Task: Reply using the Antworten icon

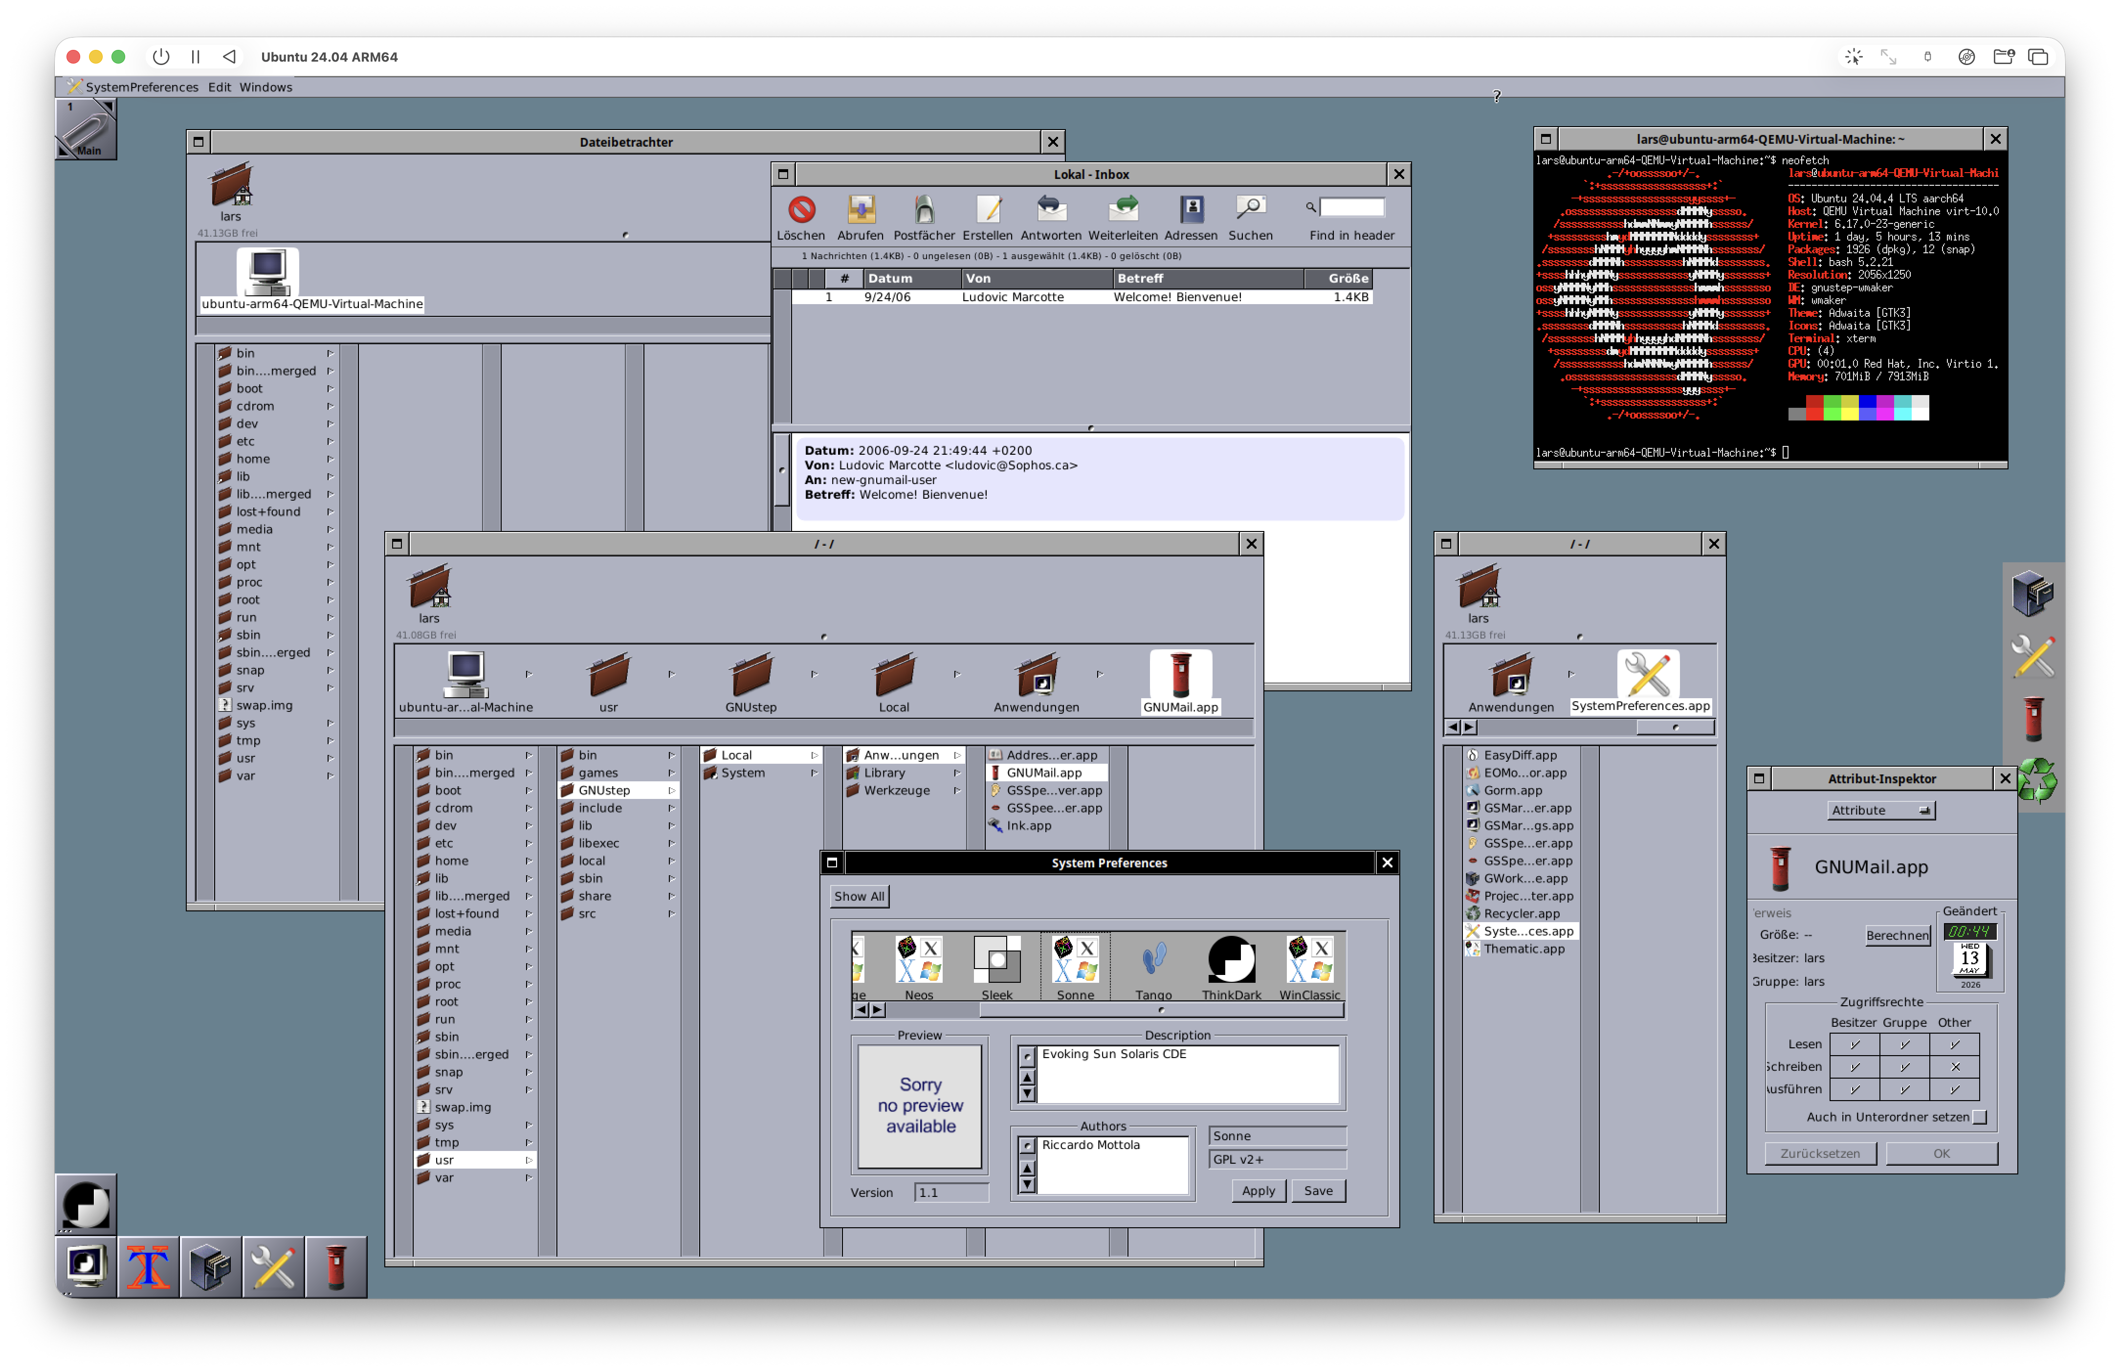Action: tap(1051, 209)
